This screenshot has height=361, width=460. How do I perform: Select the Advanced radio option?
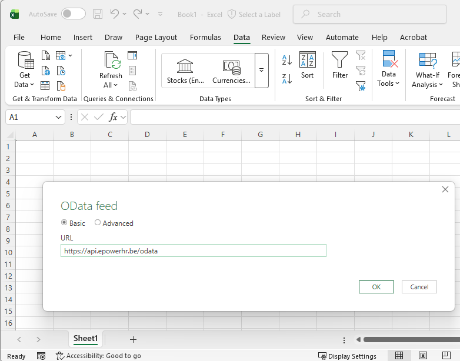click(98, 223)
